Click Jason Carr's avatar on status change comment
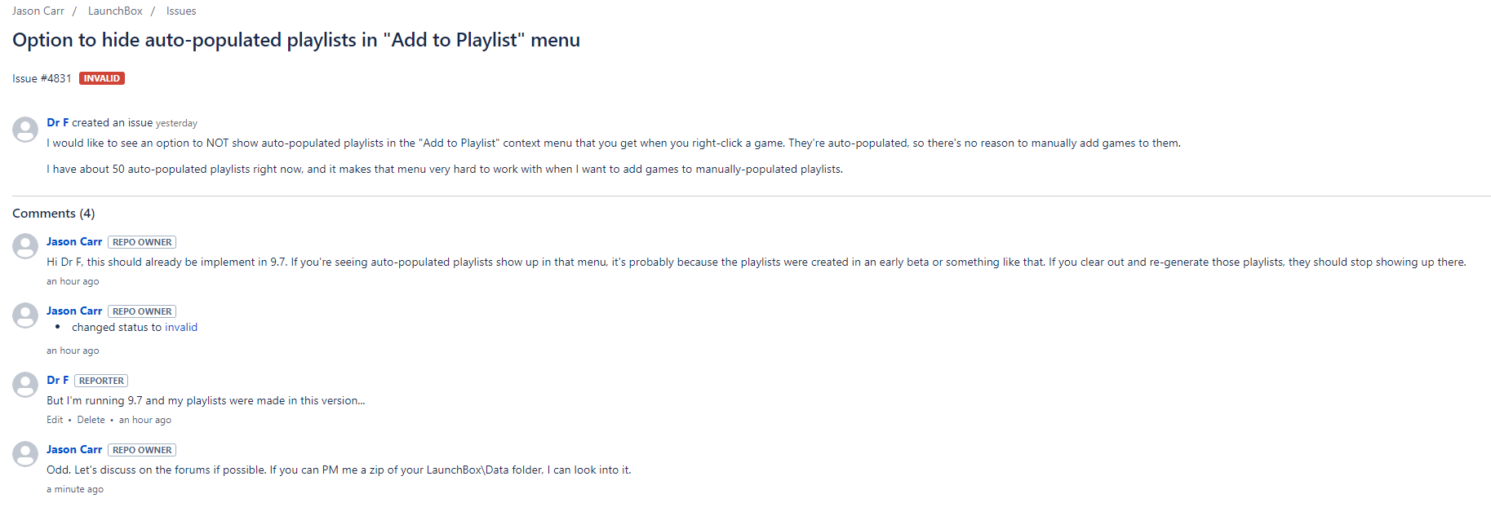 click(x=25, y=316)
